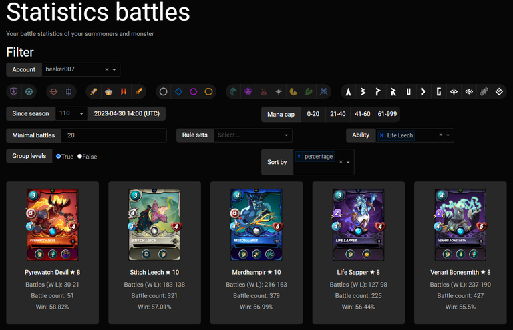The image size is (513, 330).
Task: Toggle the crown tournament filter icon
Action: [x=109, y=92]
